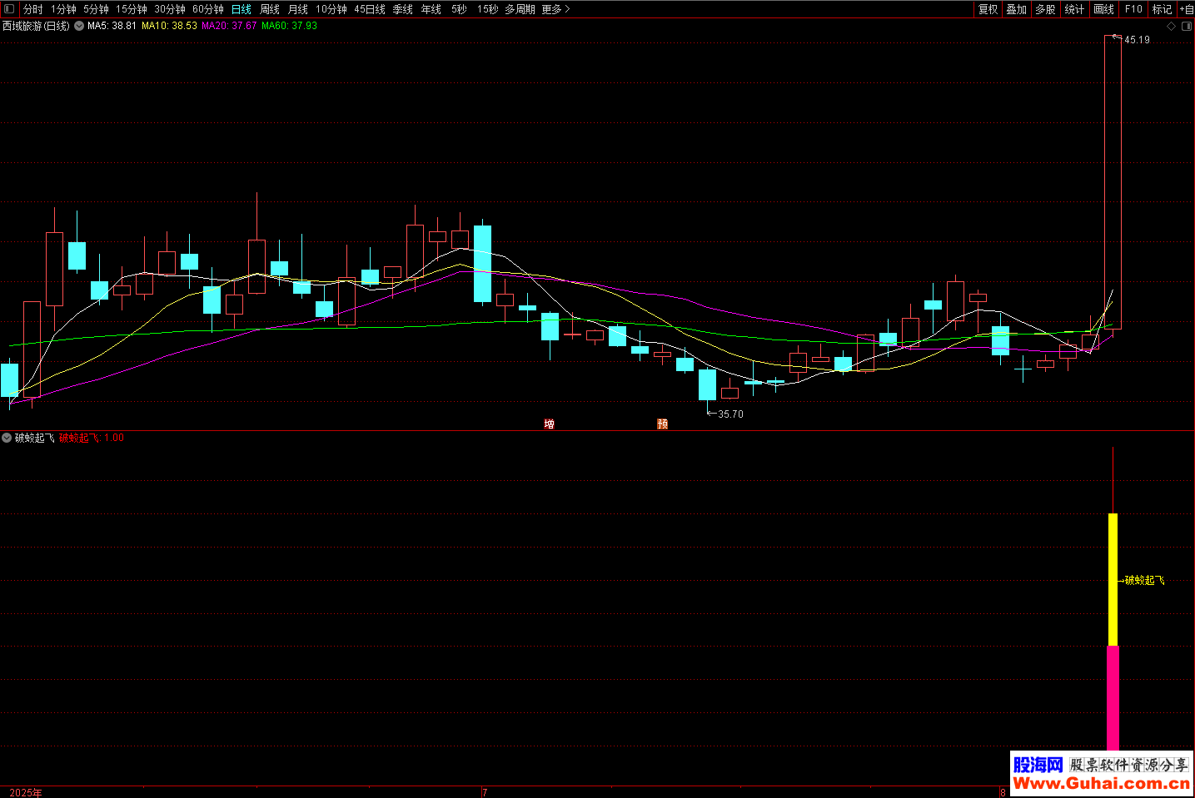
Task: Click the MA20: 37.67 value
Action: click(229, 26)
